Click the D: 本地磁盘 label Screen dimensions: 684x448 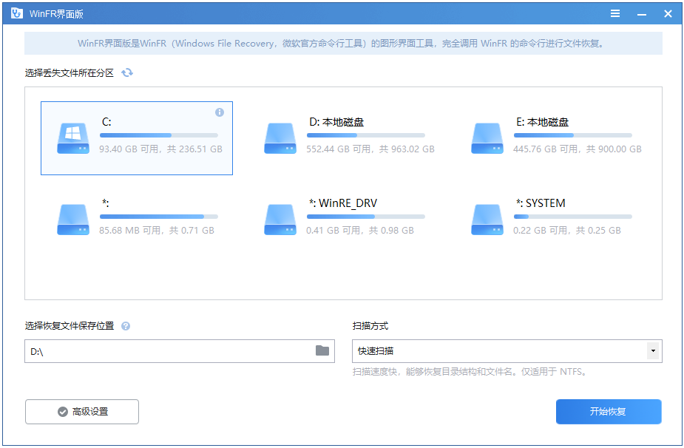[336, 122]
